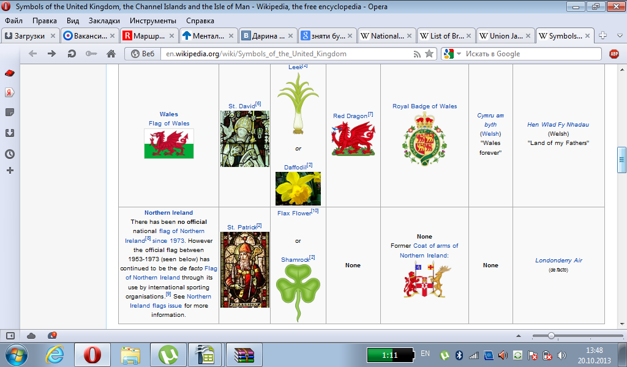This screenshot has height=367, width=627.
Task: Bookmark page with the star icon
Action: pyautogui.click(x=429, y=53)
